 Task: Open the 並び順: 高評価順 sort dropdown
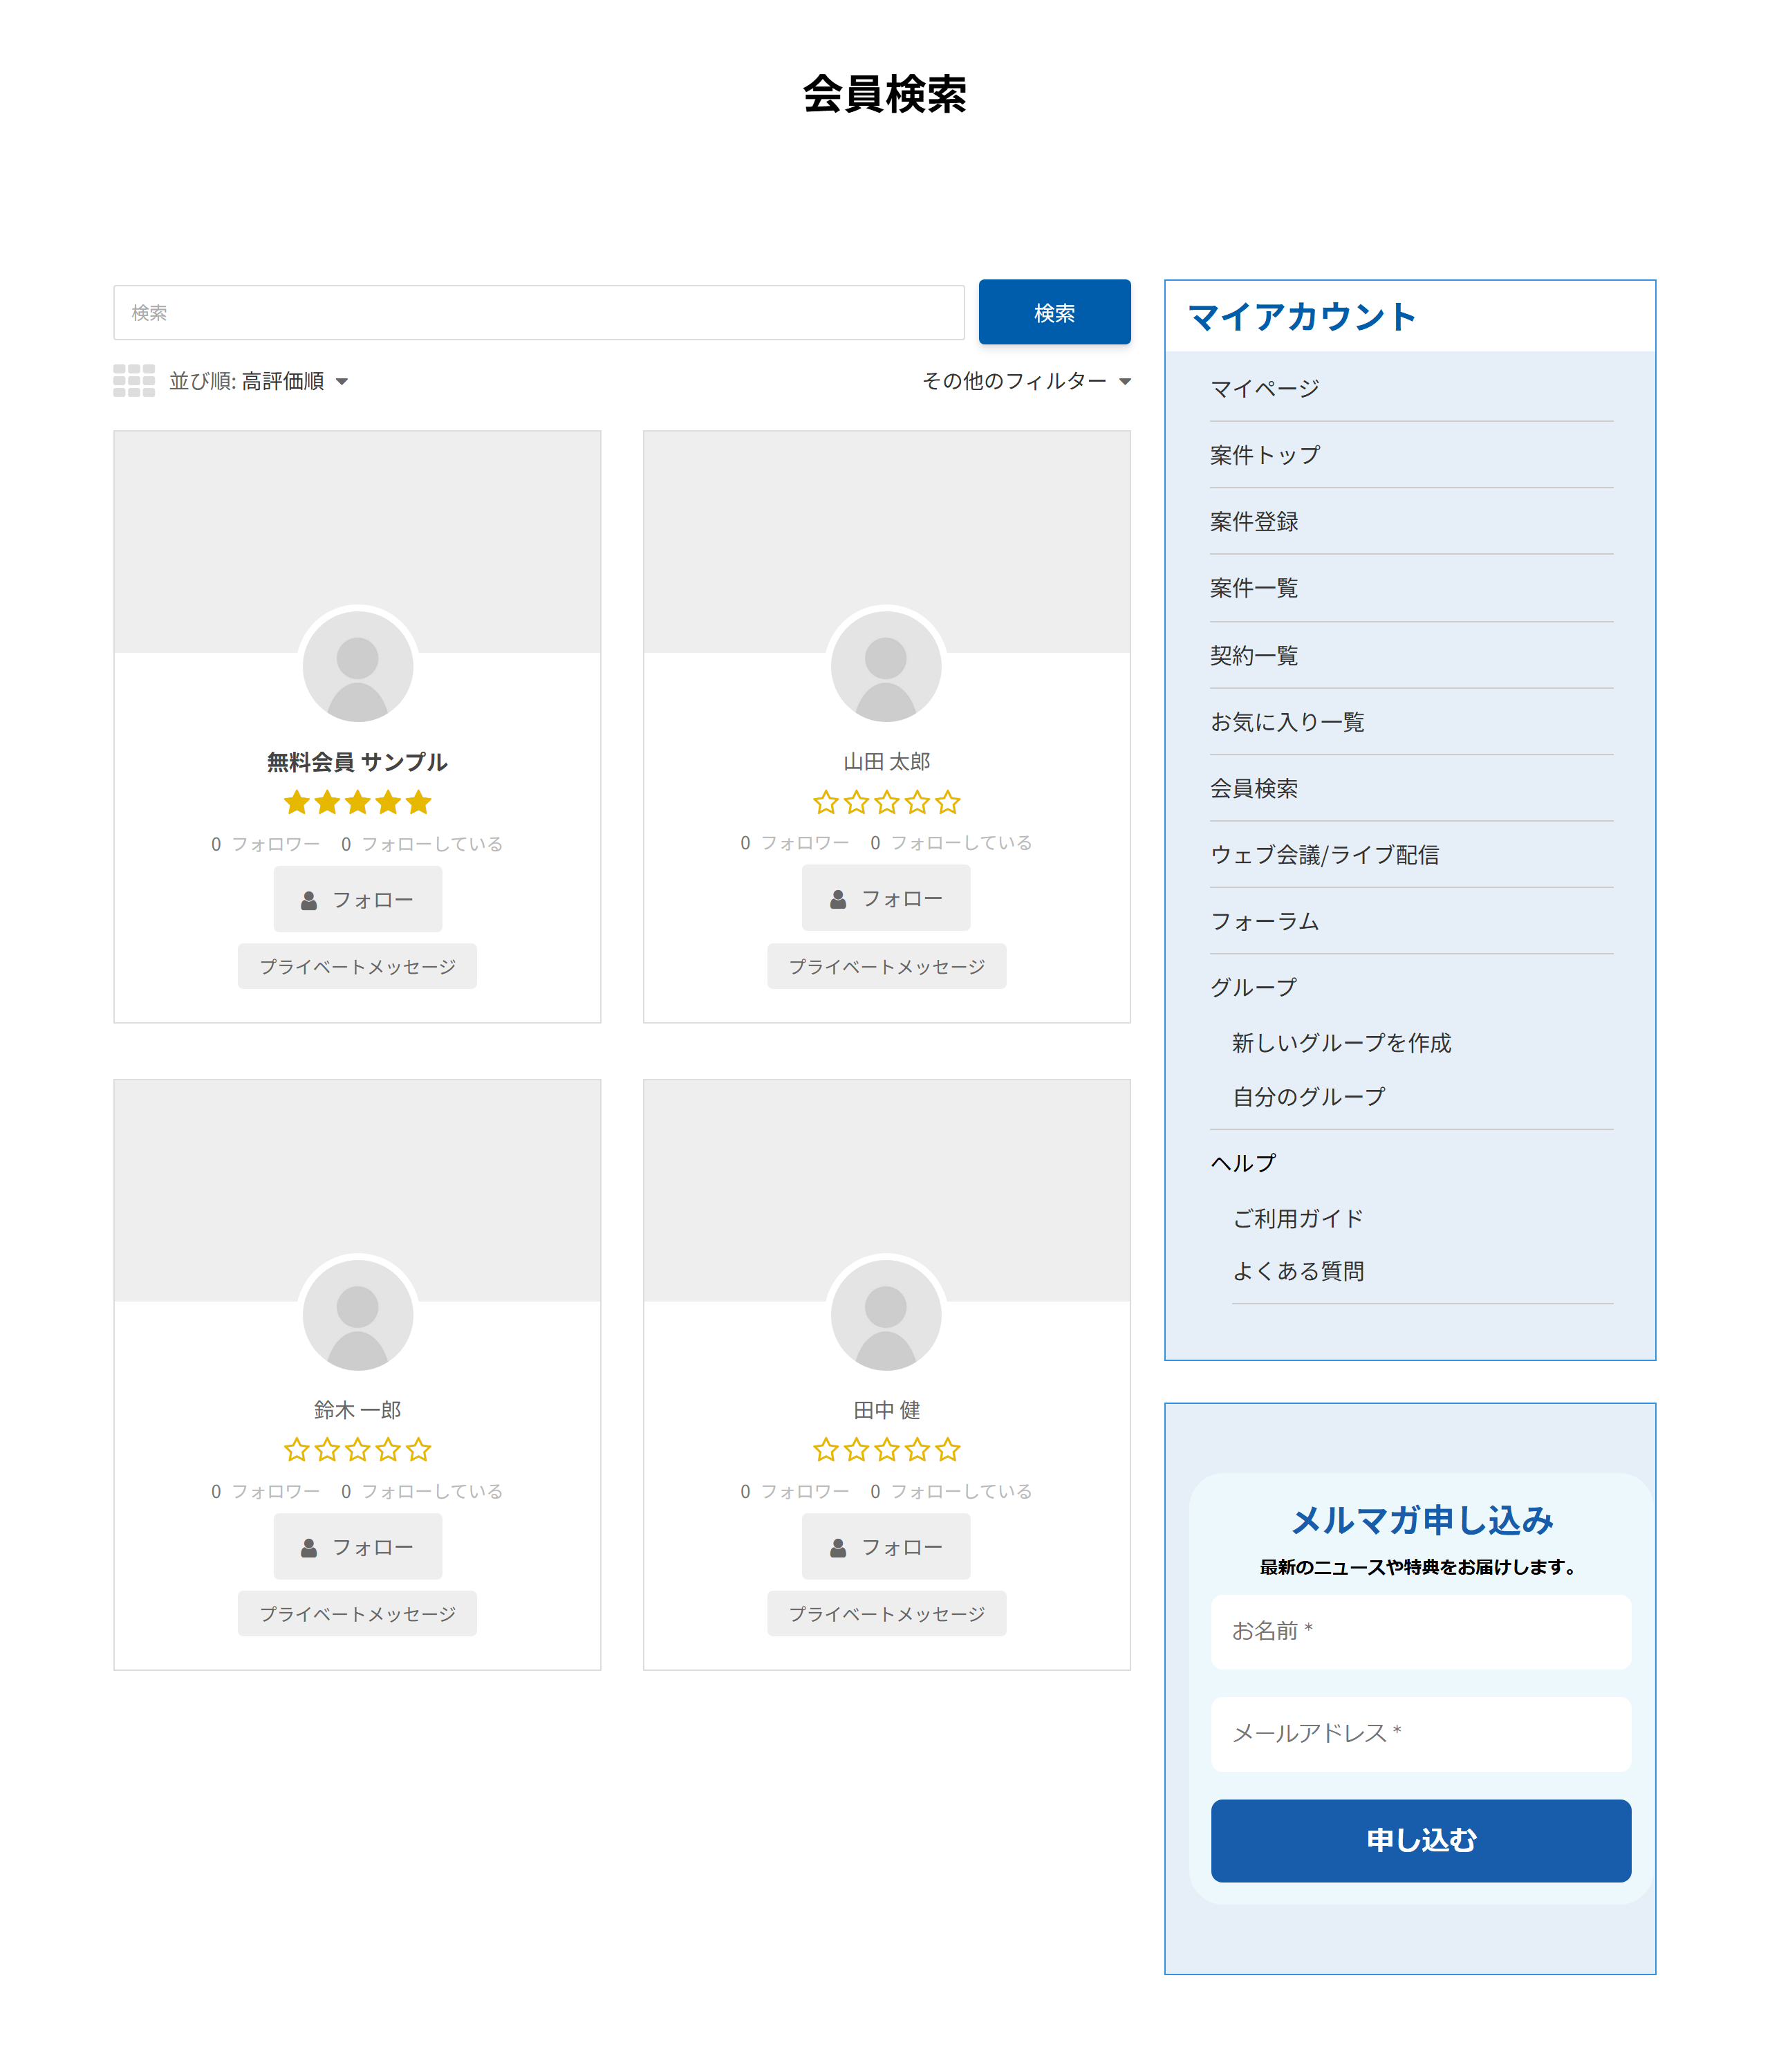[x=258, y=381]
